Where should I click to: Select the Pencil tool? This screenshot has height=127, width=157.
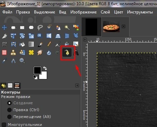[x=49, y=44]
